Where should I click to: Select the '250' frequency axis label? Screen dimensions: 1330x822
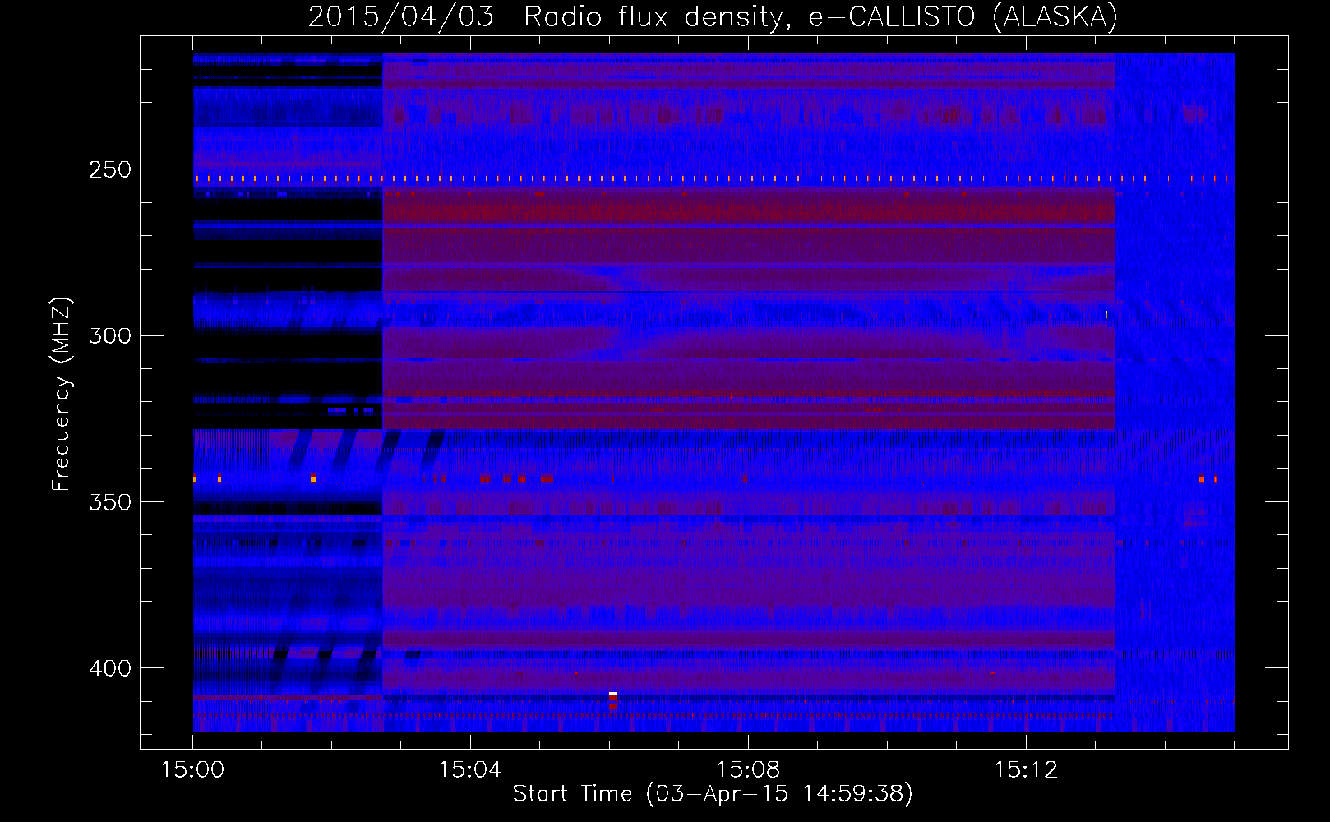click(110, 169)
